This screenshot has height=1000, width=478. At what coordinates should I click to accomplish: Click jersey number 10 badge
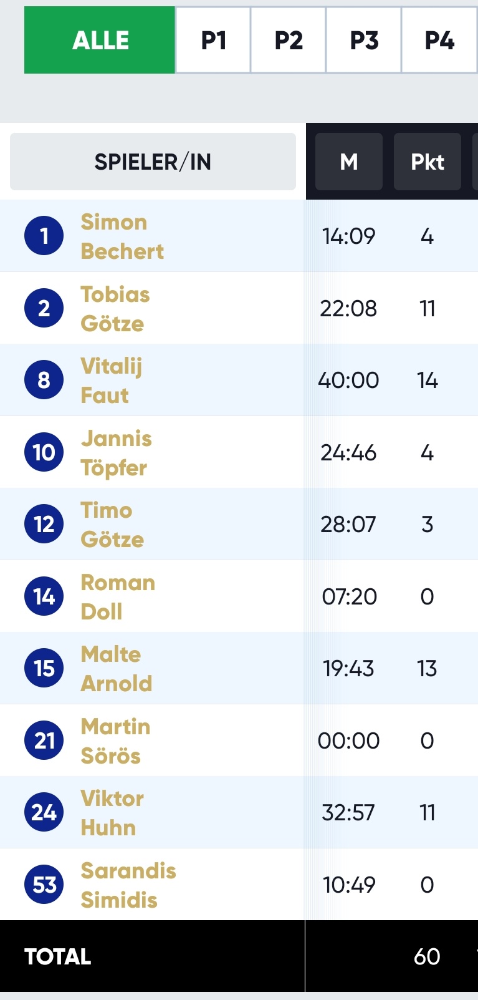(44, 452)
